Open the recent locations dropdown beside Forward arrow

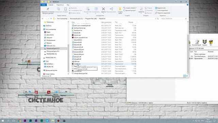tap(49, 18)
